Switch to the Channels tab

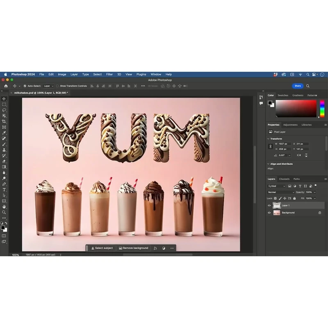(x=284, y=179)
